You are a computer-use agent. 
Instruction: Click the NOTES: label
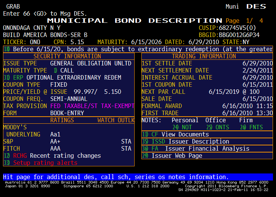point(151,120)
